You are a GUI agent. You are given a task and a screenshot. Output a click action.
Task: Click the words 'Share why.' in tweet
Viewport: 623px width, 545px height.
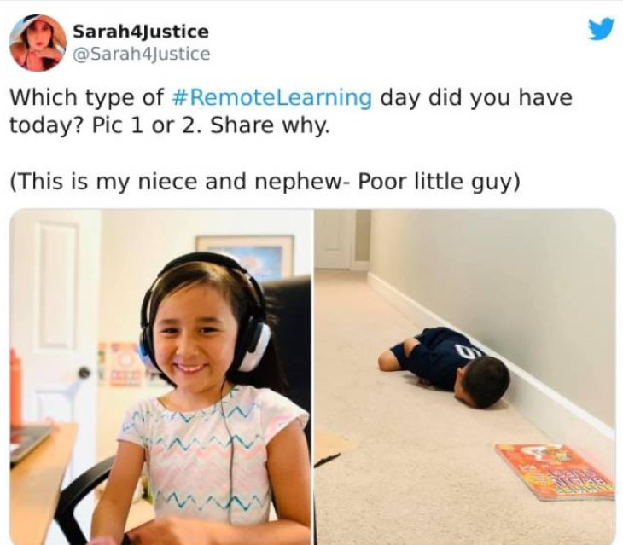(x=271, y=126)
